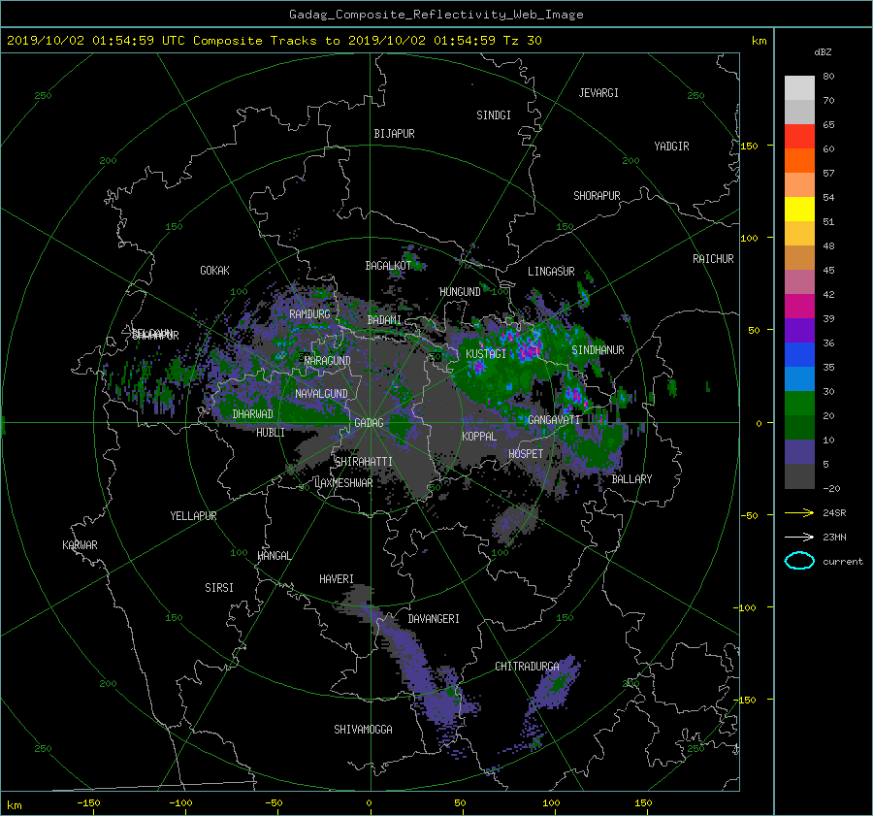The height and width of the screenshot is (816, 873).
Task: Click the 'BALLARY' city label
Action: click(x=631, y=479)
